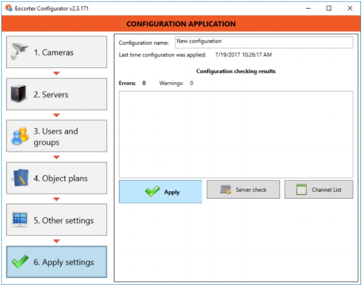The image size is (363, 285).
Task: Click green checkmark icon in Apply settings step
Action: [x=20, y=262]
